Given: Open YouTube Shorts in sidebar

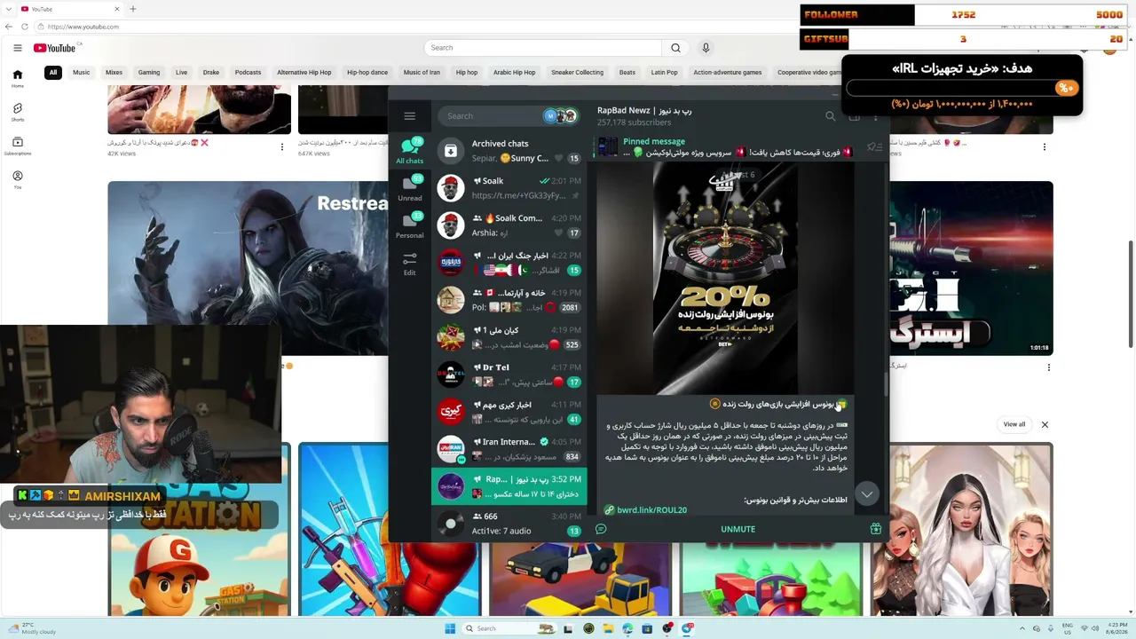Looking at the screenshot, I should click(17, 112).
